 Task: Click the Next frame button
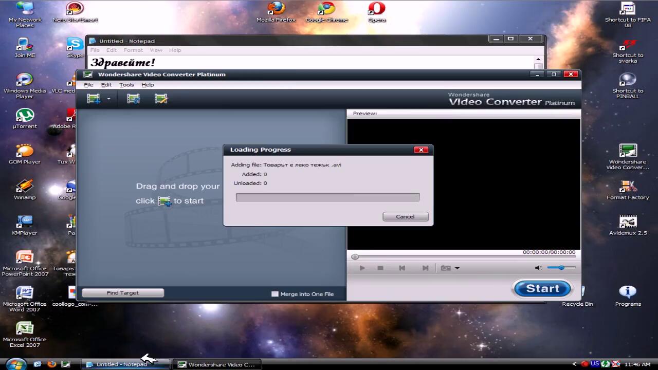coord(425,268)
